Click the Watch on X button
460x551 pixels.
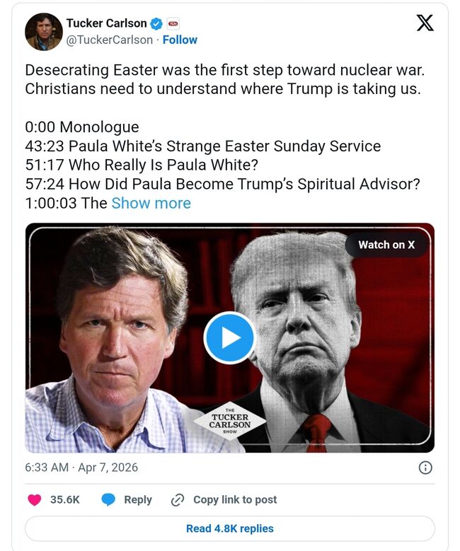click(x=386, y=245)
